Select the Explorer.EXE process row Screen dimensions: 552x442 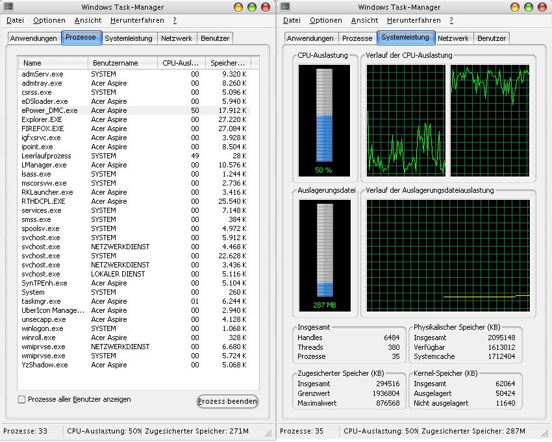point(135,119)
